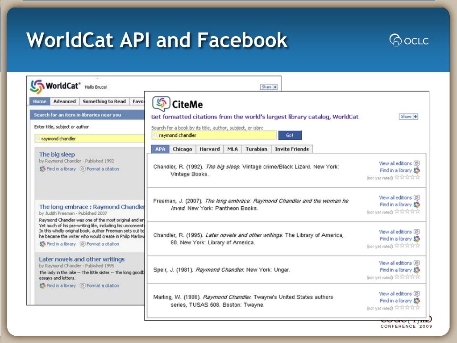Click Find in a library under The big sleep in WorldCat
This screenshot has height=343, width=457.
[x=61, y=169]
